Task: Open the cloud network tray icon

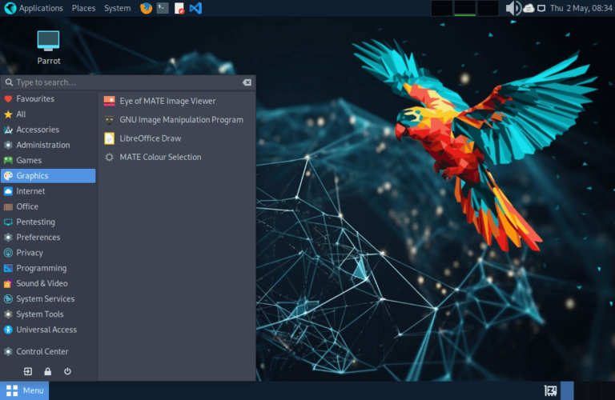Action: tap(529, 8)
